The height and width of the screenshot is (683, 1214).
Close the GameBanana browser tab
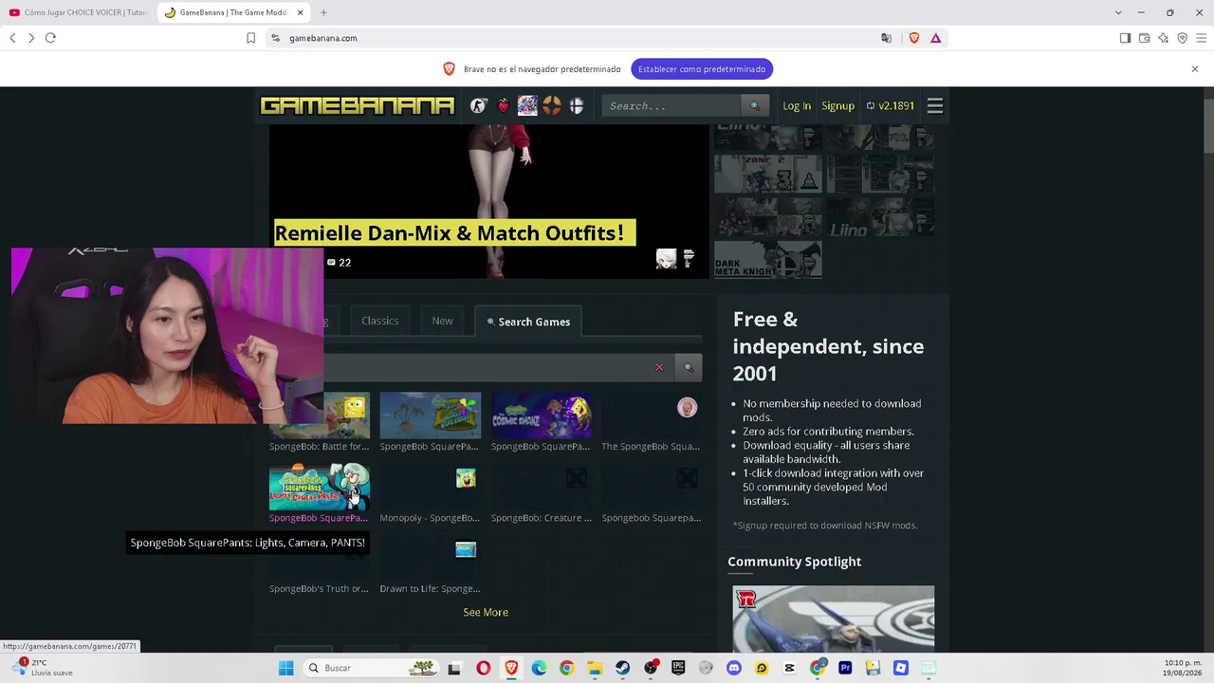click(301, 12)
